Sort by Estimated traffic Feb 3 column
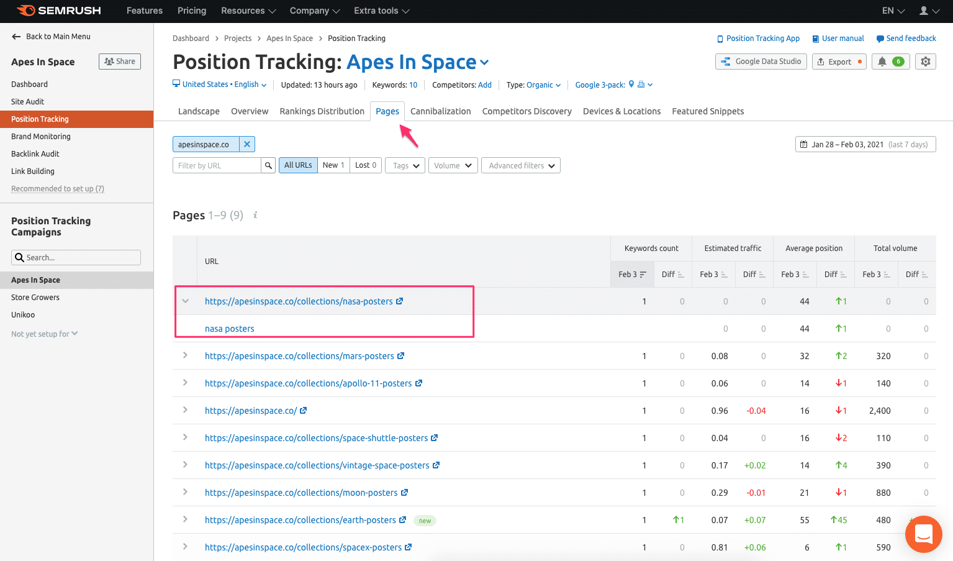This screenshot has width=953, height=561. 713,274
